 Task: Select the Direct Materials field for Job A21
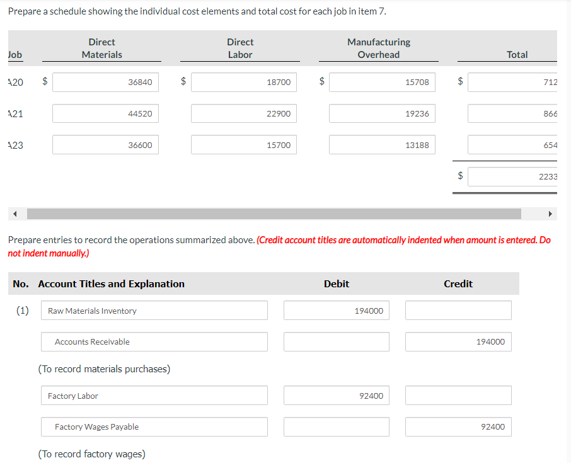pos(105,113)
